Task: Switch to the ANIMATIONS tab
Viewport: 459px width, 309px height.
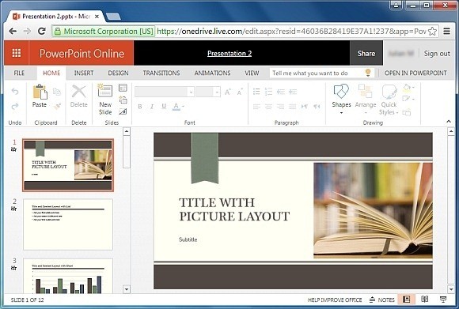Action: click(x=213, y=73)
